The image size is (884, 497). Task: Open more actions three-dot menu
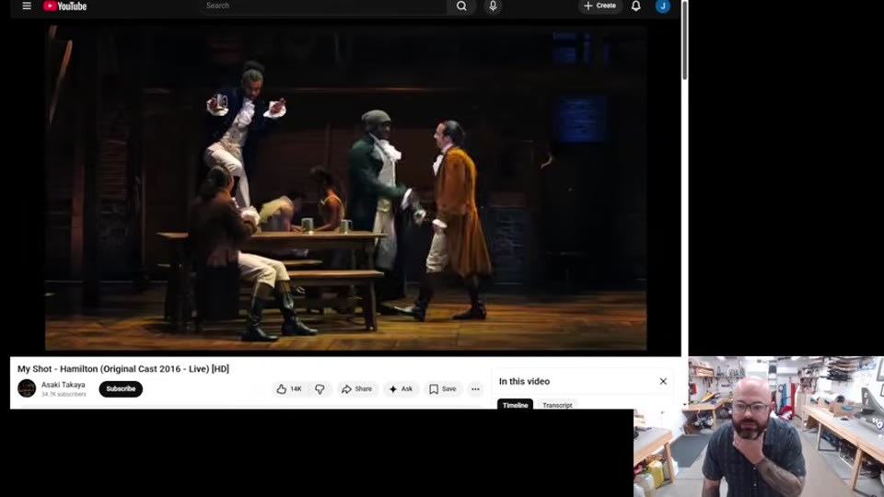coord(475,388)
